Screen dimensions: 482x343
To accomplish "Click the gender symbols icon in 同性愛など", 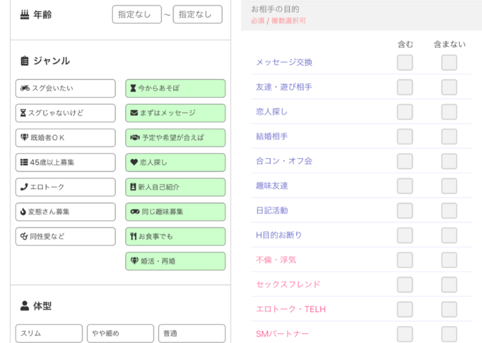I will (x=24, y=236).
